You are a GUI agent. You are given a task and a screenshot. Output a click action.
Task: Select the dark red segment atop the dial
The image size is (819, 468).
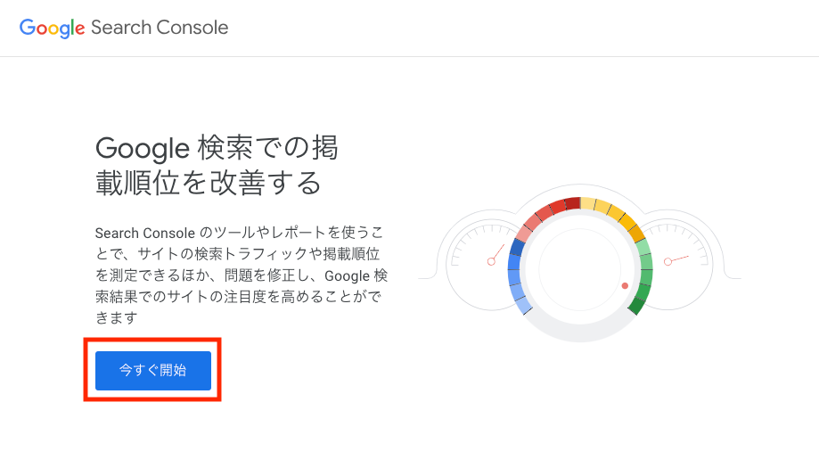571,204
